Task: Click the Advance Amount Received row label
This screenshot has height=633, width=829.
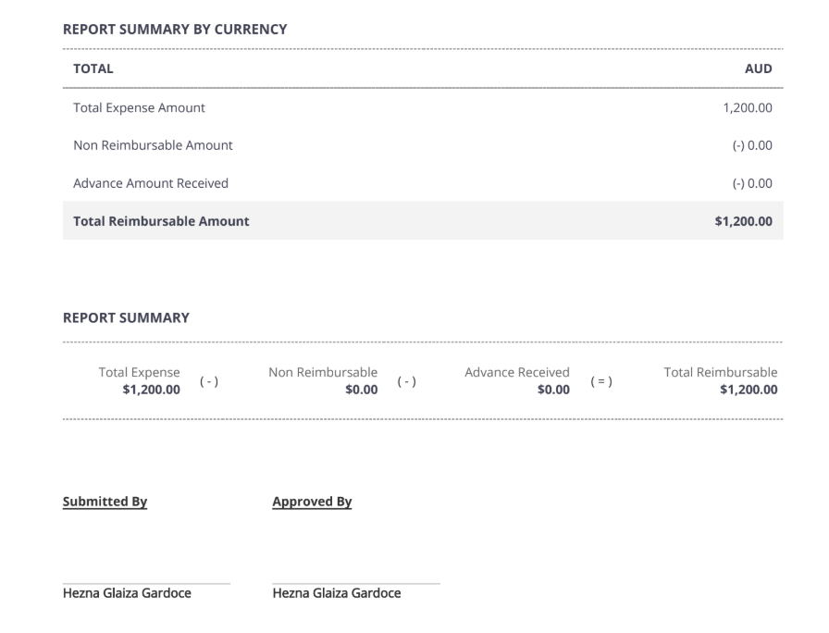Action: tap(151, 183)
